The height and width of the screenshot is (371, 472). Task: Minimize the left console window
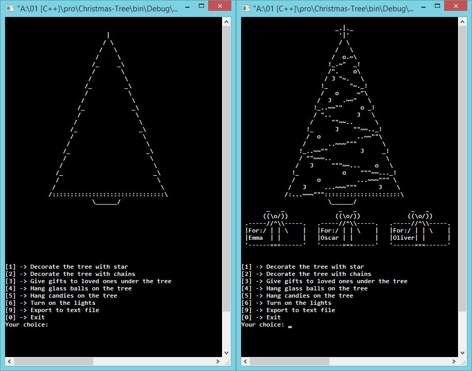click(x=187, y=7)
